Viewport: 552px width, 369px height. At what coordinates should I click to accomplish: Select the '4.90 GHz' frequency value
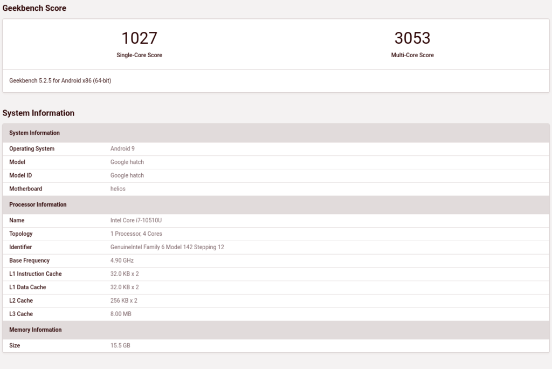[122, 261]
